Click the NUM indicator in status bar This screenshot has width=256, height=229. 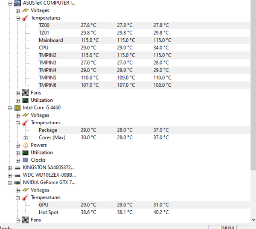228,227
